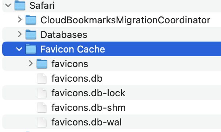Select the Databases folder label
Image resolution: width=221 pixels, height=132 pixels.
tap(64, 35)
